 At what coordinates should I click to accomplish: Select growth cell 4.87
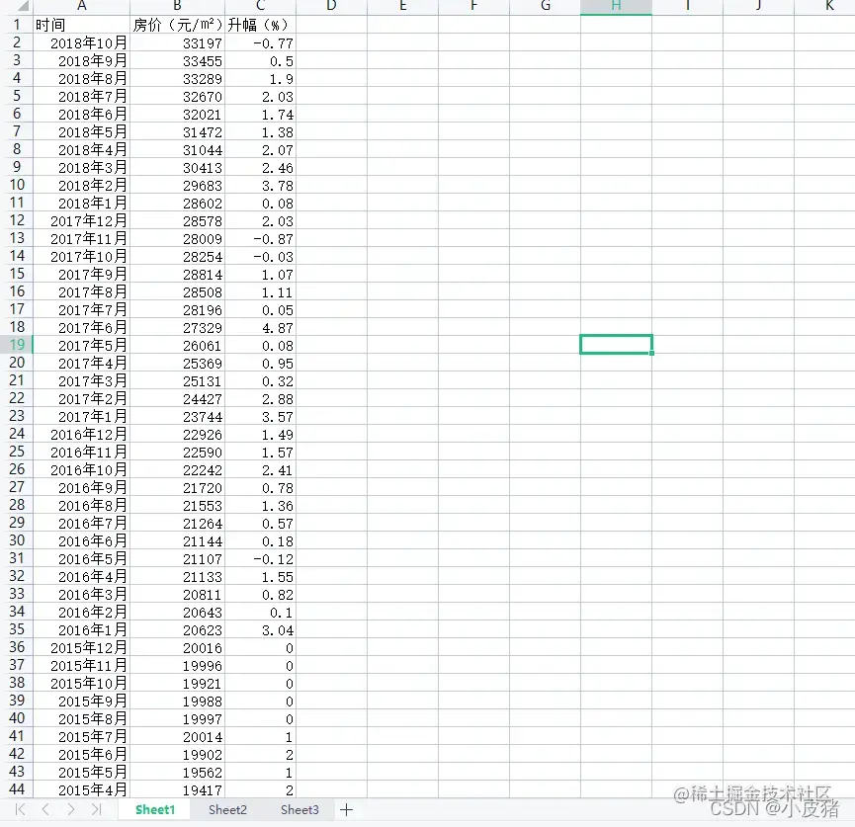coord(260,327)
